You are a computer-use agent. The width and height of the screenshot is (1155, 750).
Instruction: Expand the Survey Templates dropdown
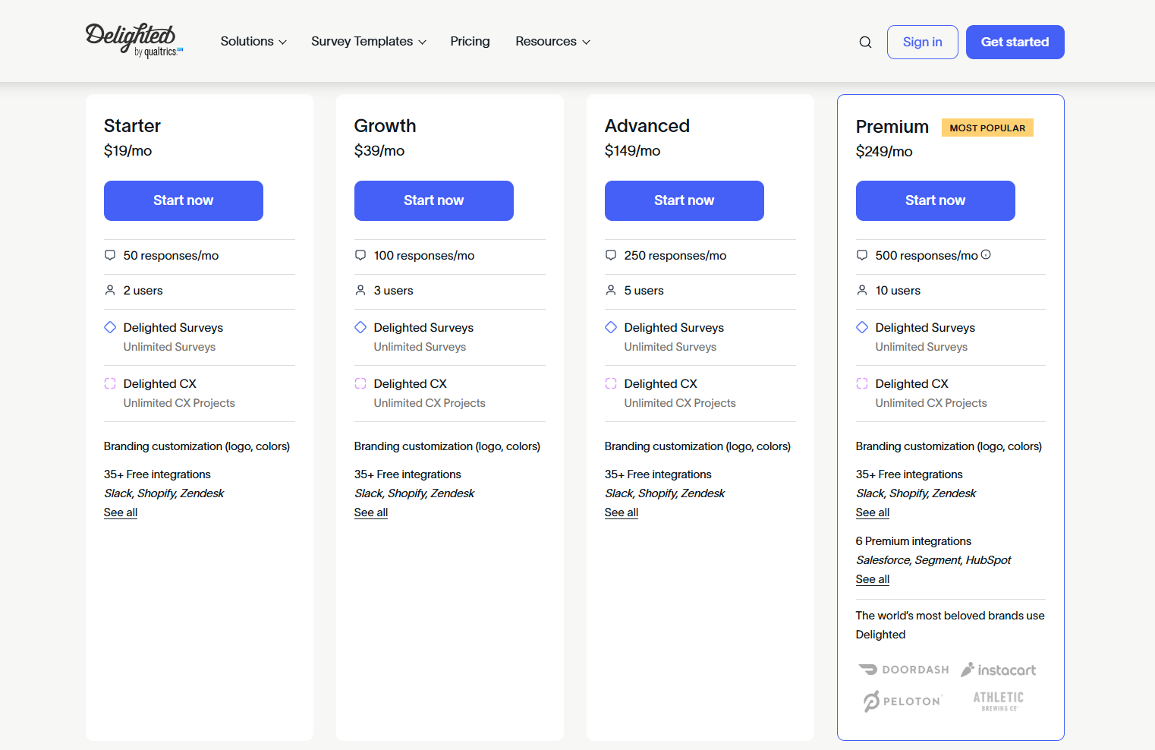(x=368, y=42)
